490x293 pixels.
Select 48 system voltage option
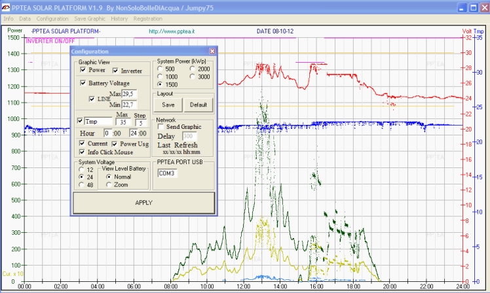(x=82, y=184)
